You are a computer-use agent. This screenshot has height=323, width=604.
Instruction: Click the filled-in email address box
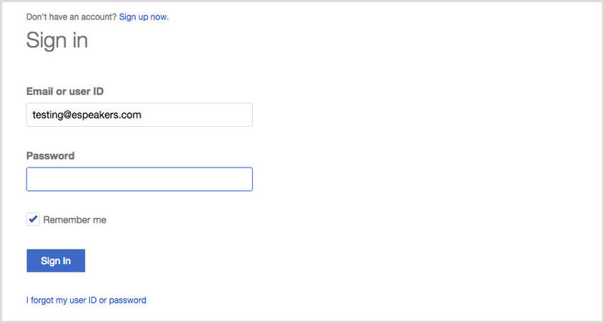click(140, 115)
